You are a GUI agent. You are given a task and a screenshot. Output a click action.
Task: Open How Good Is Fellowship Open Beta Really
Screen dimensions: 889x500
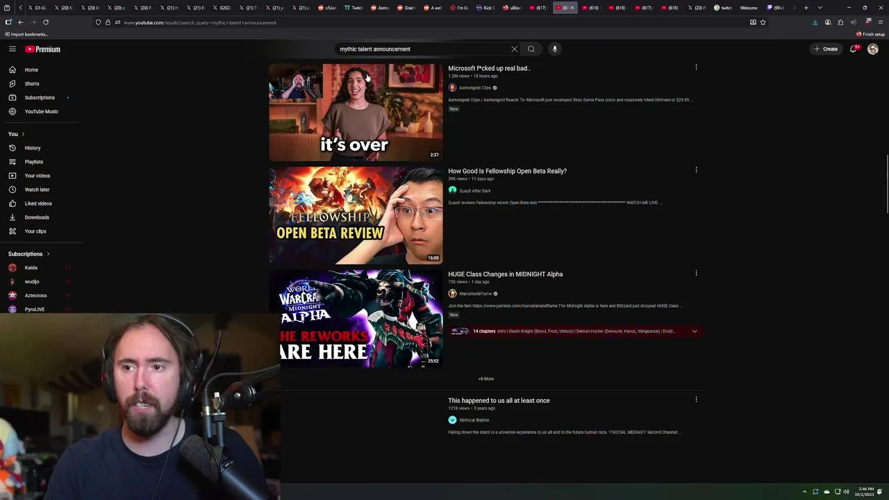coord(507,171)
